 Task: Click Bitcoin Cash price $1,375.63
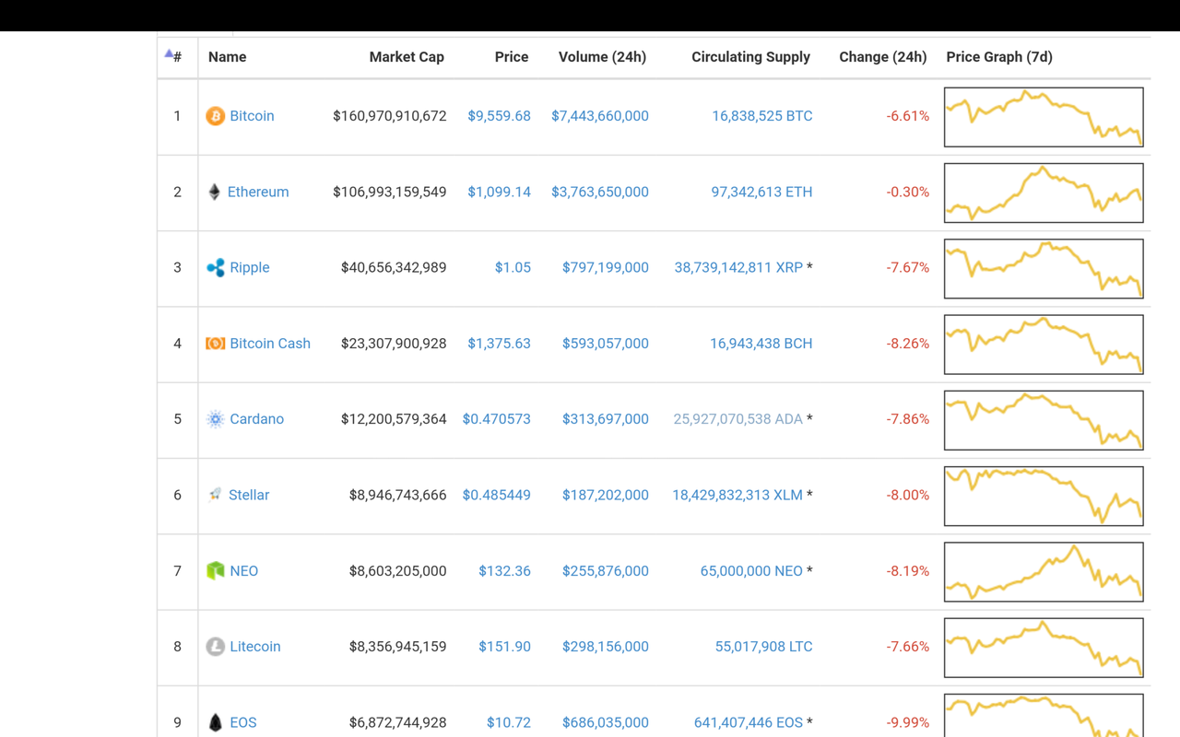(499, 344)
